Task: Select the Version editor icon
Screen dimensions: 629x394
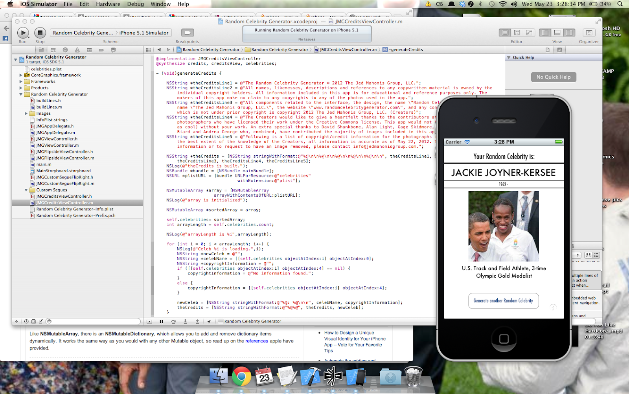Action: 529,33
